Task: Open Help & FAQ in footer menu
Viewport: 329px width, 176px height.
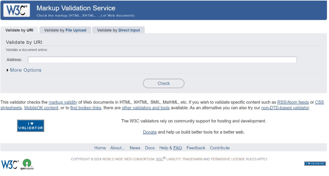Action: point(171,148)
